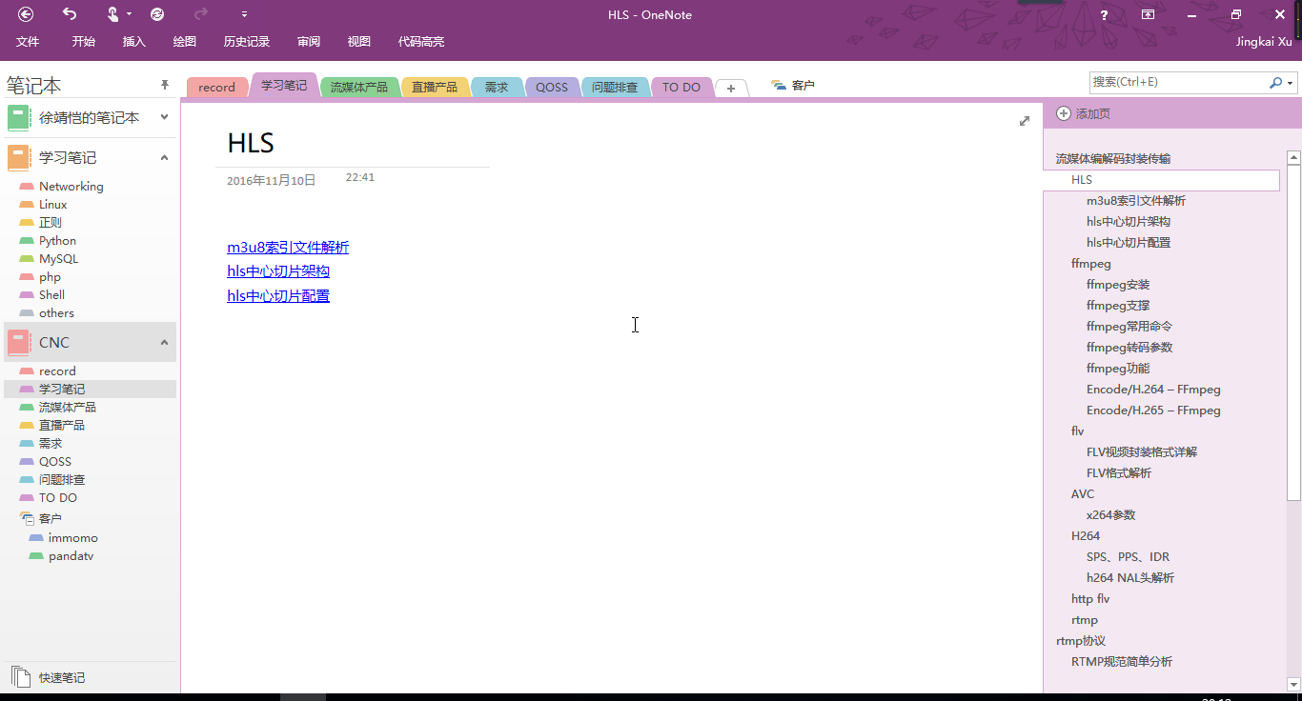Create new section with plus tab
Image resolution: width=1302 pixels, height=701 pixels.
(731, 88)
